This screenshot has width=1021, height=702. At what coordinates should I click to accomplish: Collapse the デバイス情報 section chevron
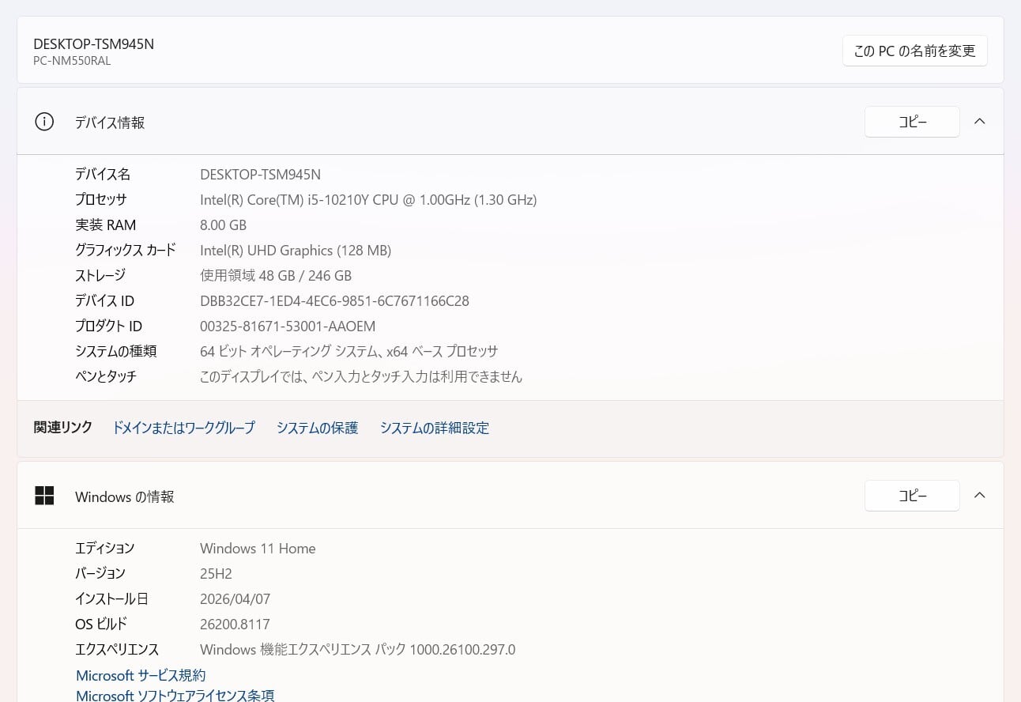[980, 122]
